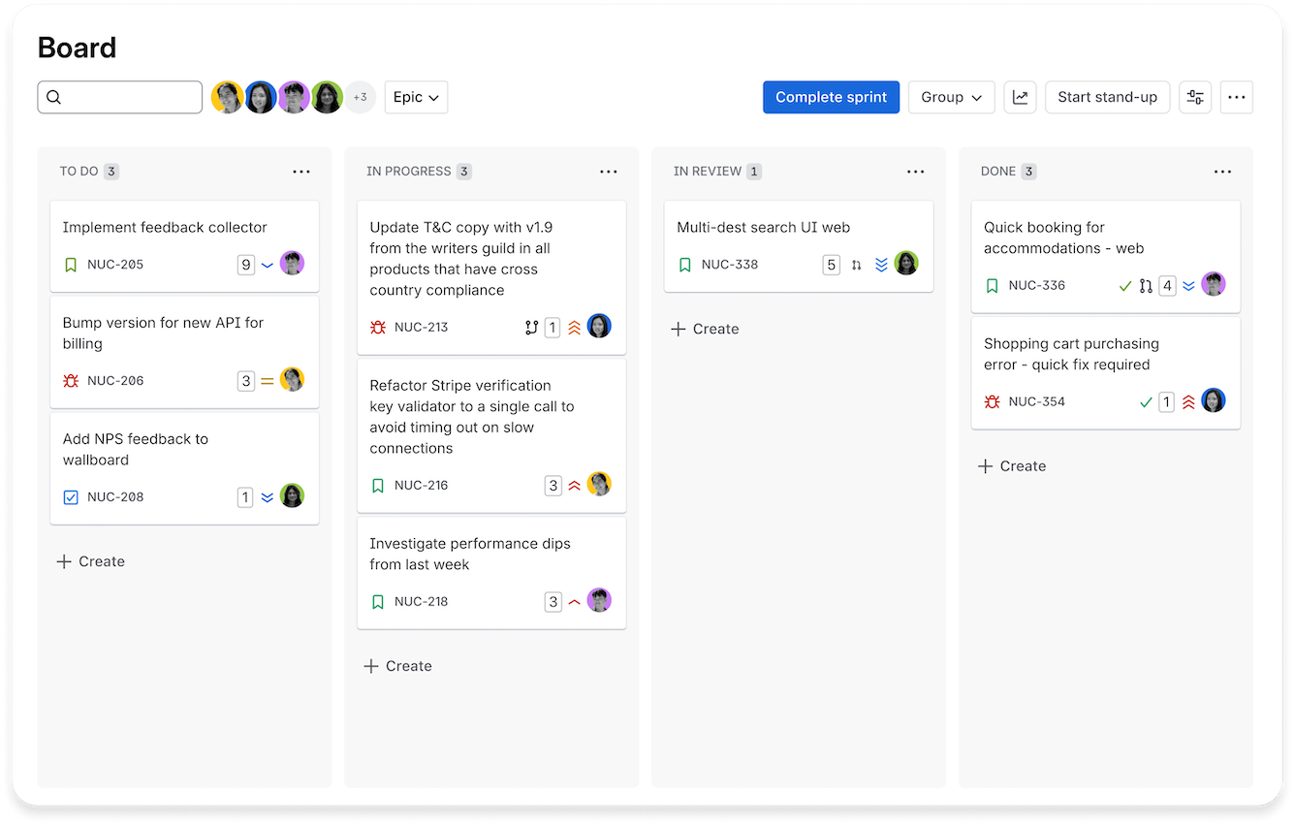Click the high priority arrow on NUC-218
Screen dimensions: 1295x826
click(x=574, y=602)
